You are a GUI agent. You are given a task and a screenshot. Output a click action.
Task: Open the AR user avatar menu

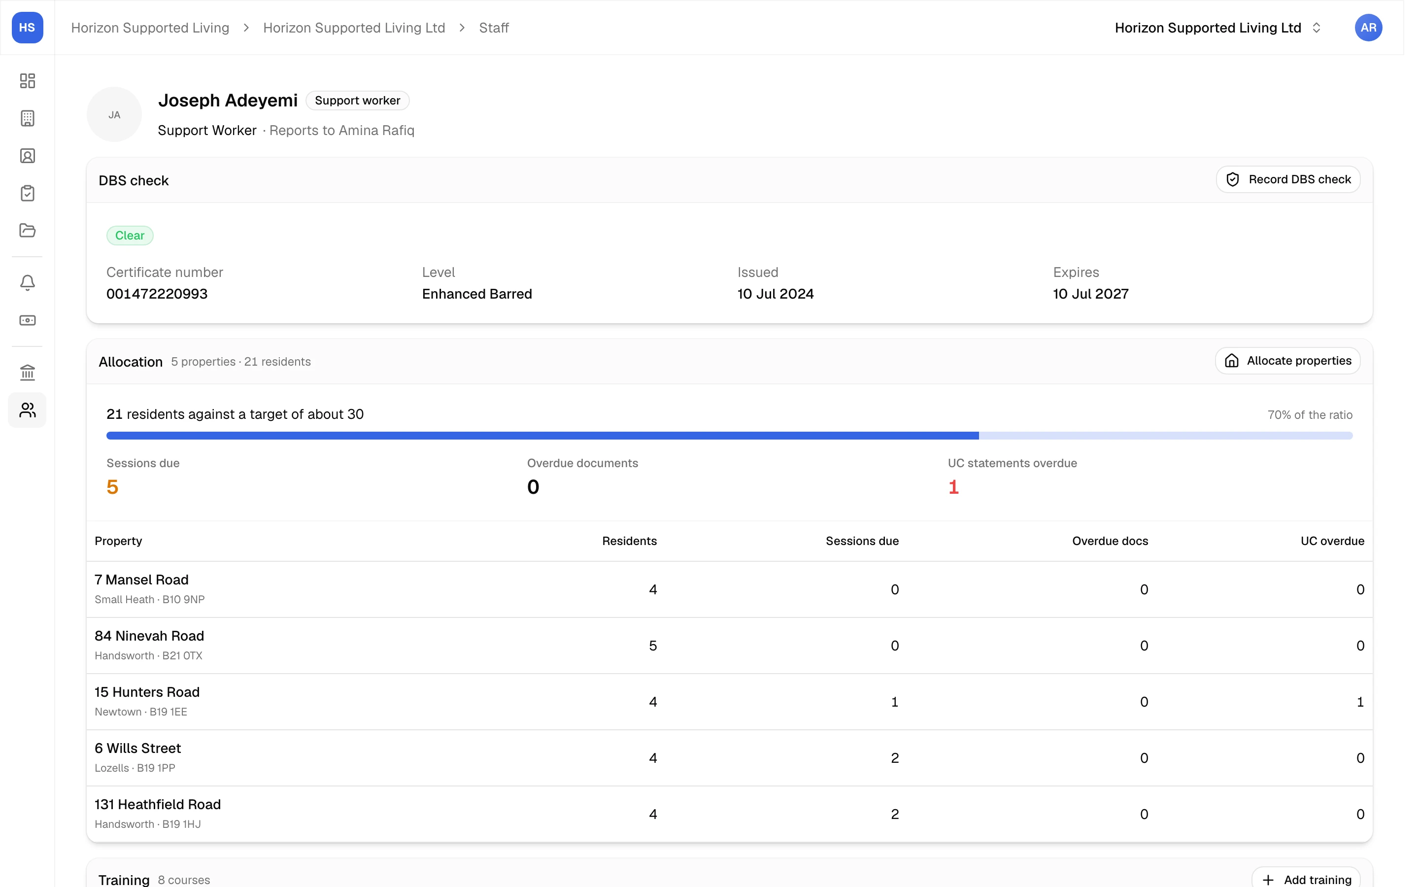pos(1369,28)
